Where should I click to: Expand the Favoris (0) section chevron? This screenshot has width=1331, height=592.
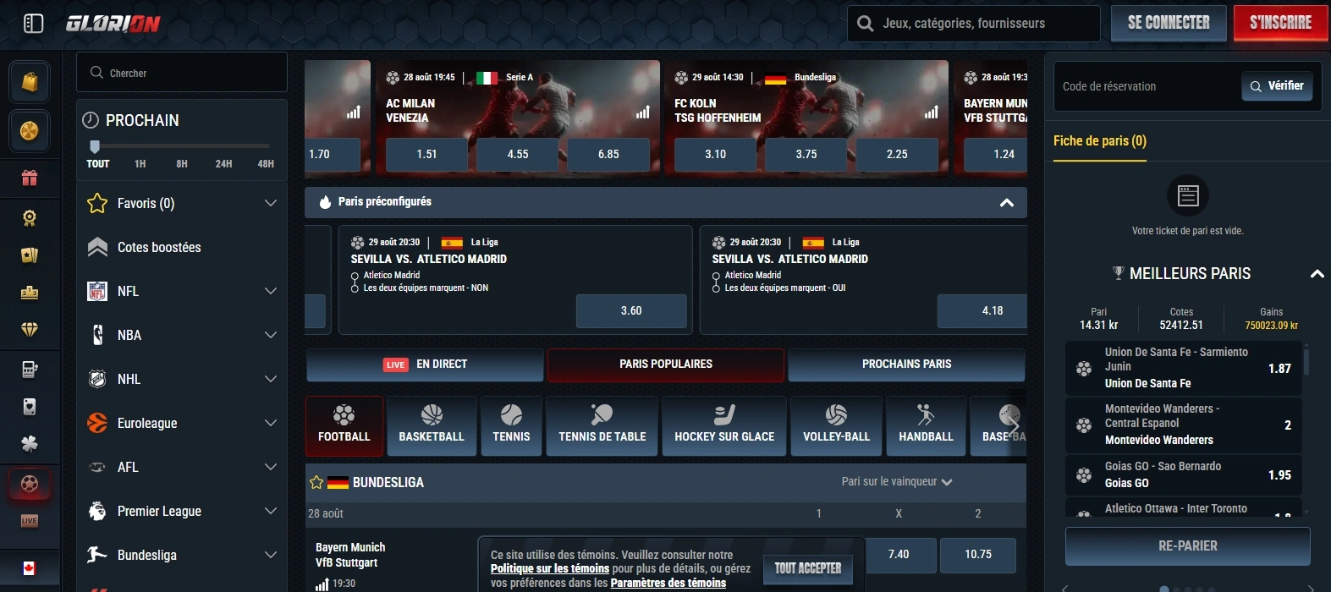coord(271,203)
